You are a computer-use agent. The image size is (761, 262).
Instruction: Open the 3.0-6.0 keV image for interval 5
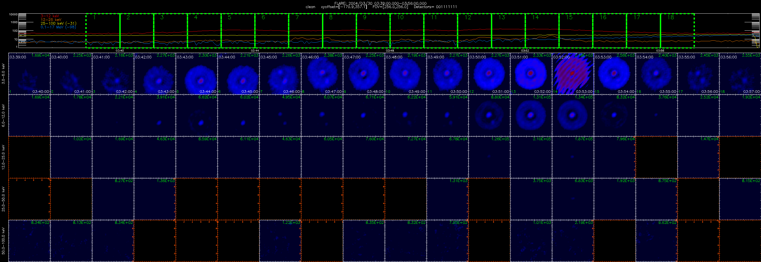click(197, 74)
